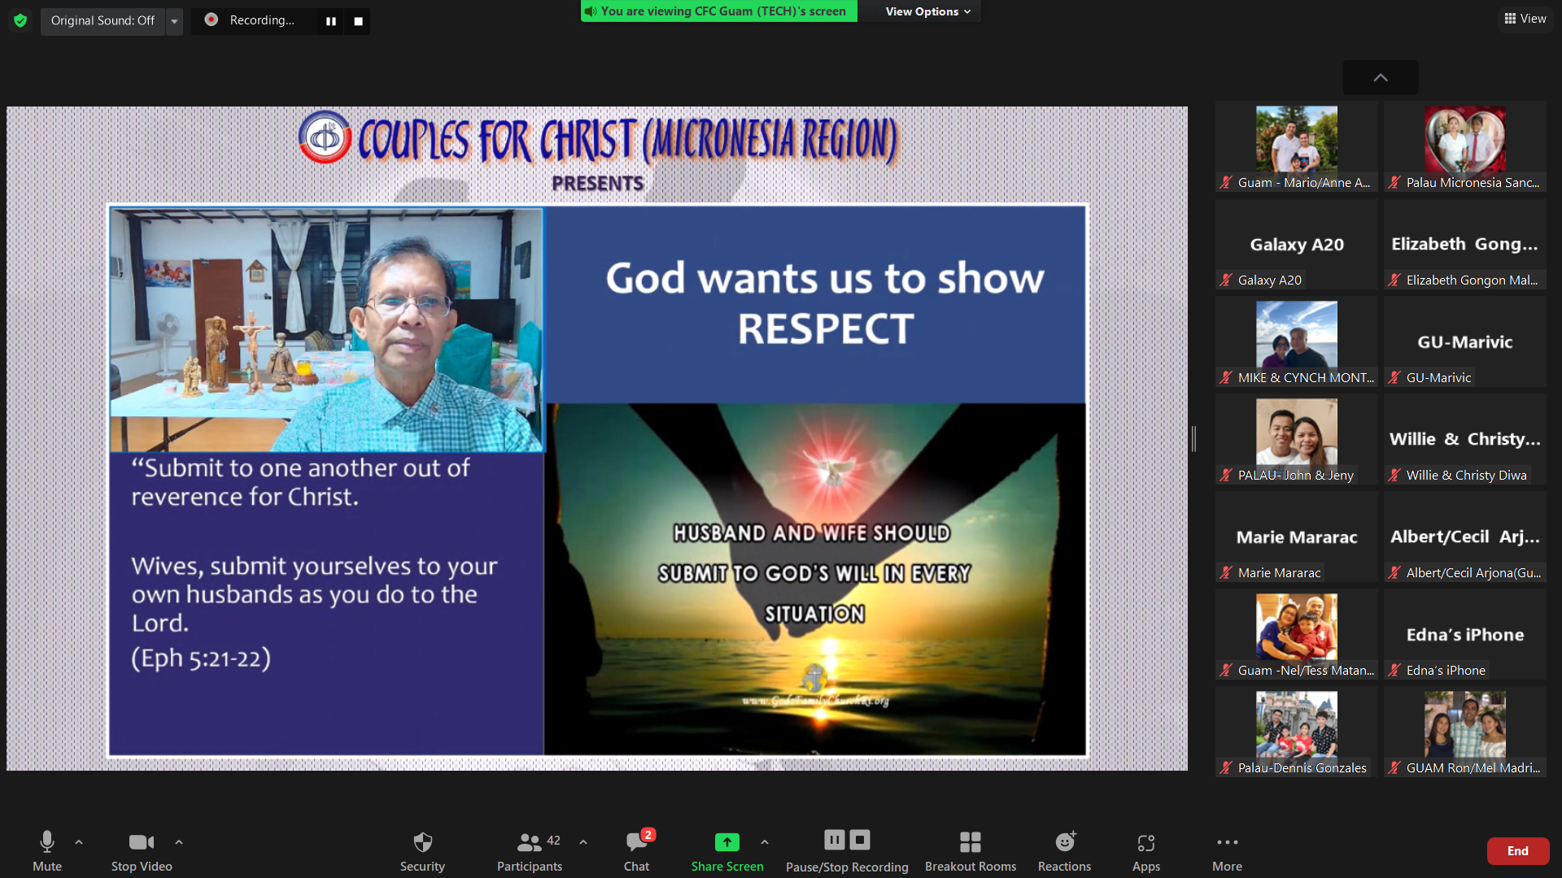Open the Apps panel
1562x878 pixels.
click(x=1146, y=850)
